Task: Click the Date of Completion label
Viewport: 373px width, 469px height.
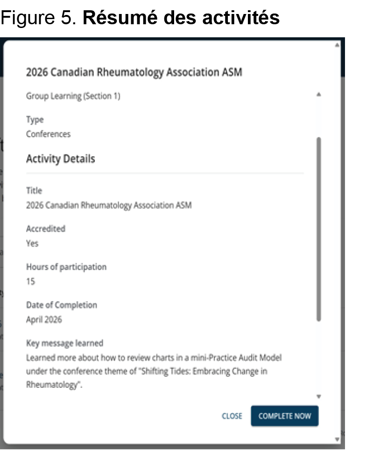Action: 62,305
